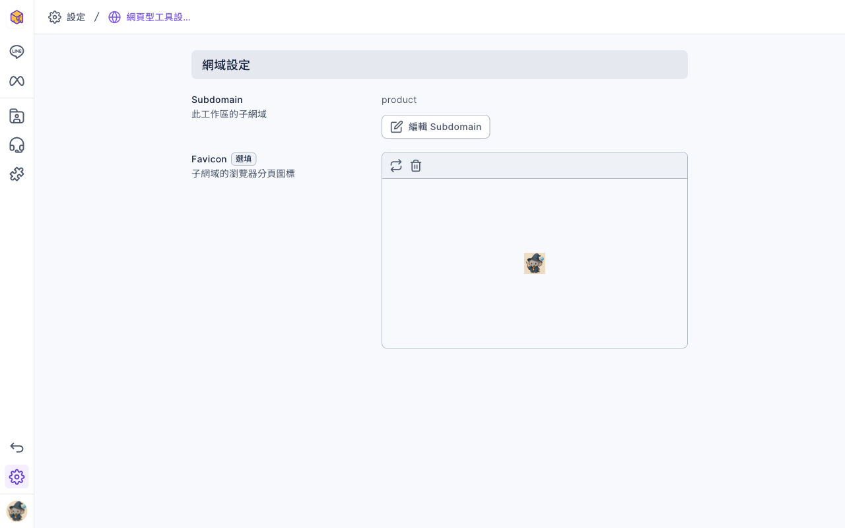Click the Subdomain label
The width and height of the screenshot is (845, 528).
[217, 100]
